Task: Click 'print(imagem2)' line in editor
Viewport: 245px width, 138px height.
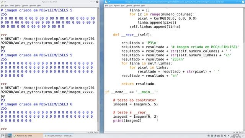Action: (127, 121)
